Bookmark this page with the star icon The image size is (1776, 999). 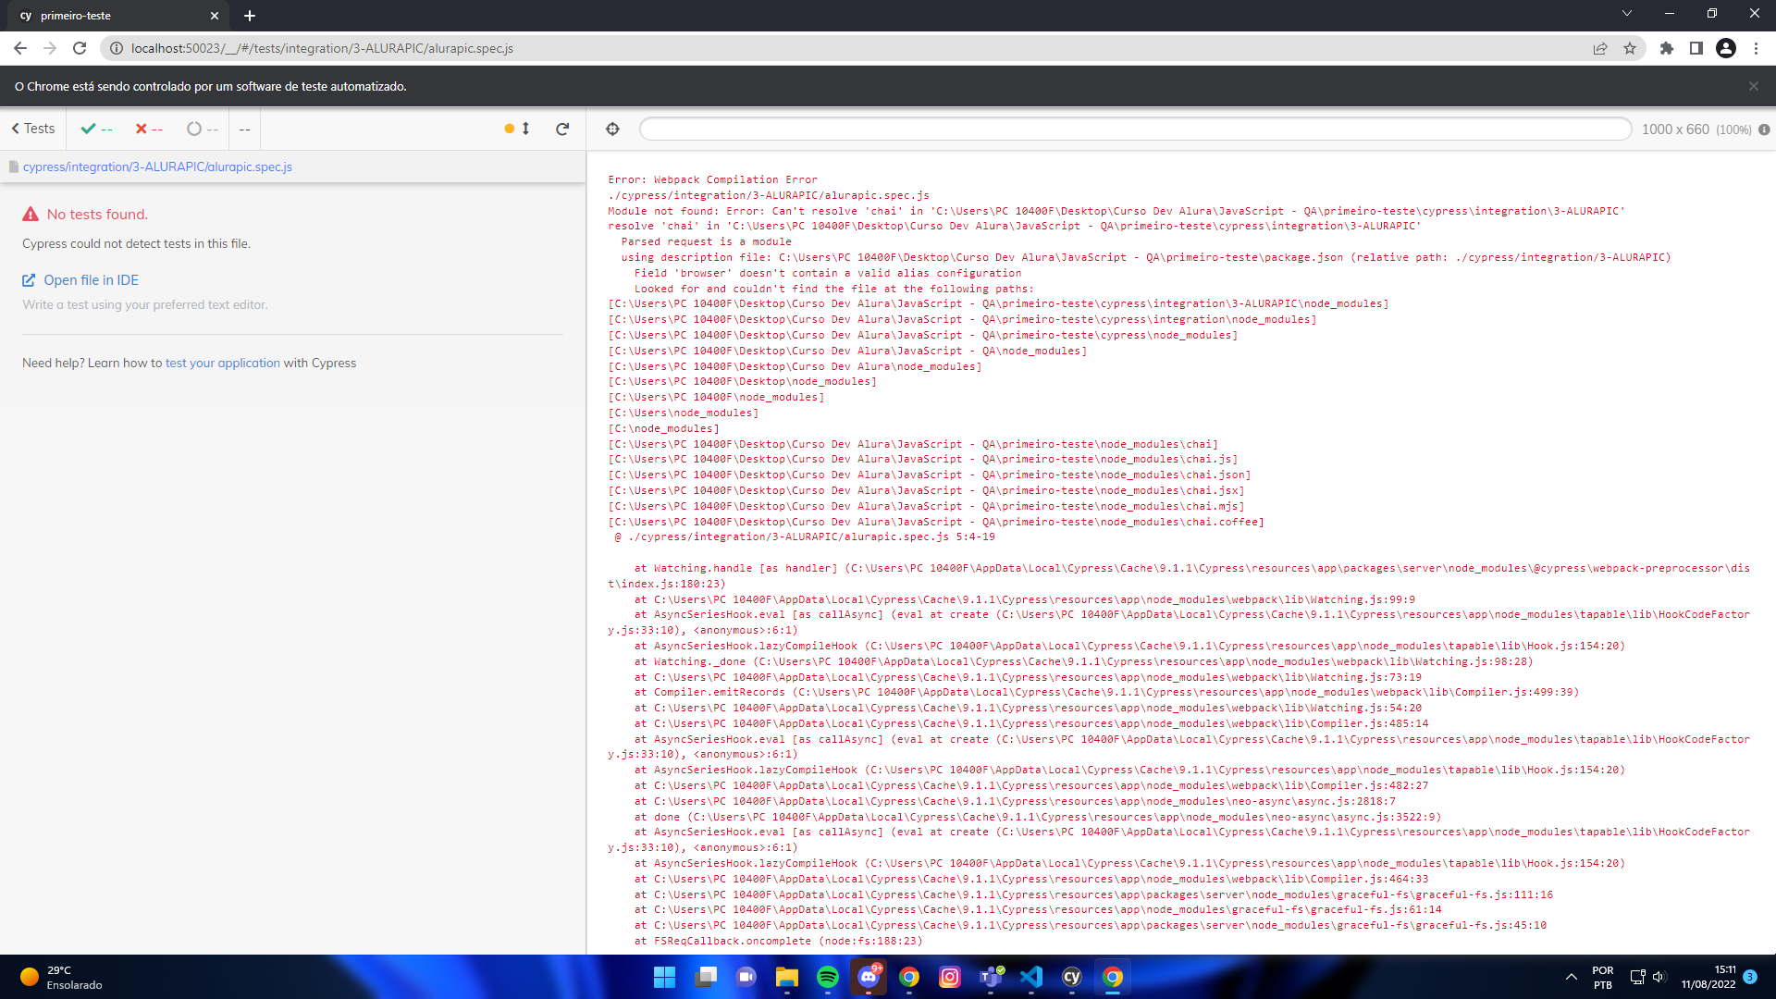(1630, 48)
